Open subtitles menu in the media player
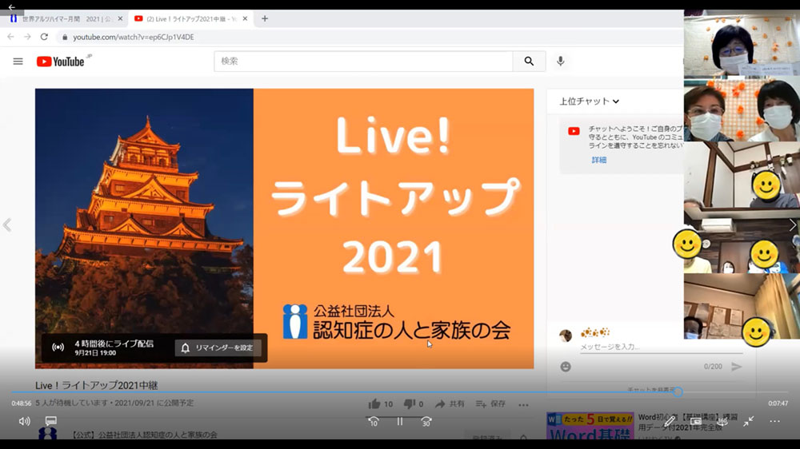This screenshot has width=800, height=449. click(x=51, y=422)
